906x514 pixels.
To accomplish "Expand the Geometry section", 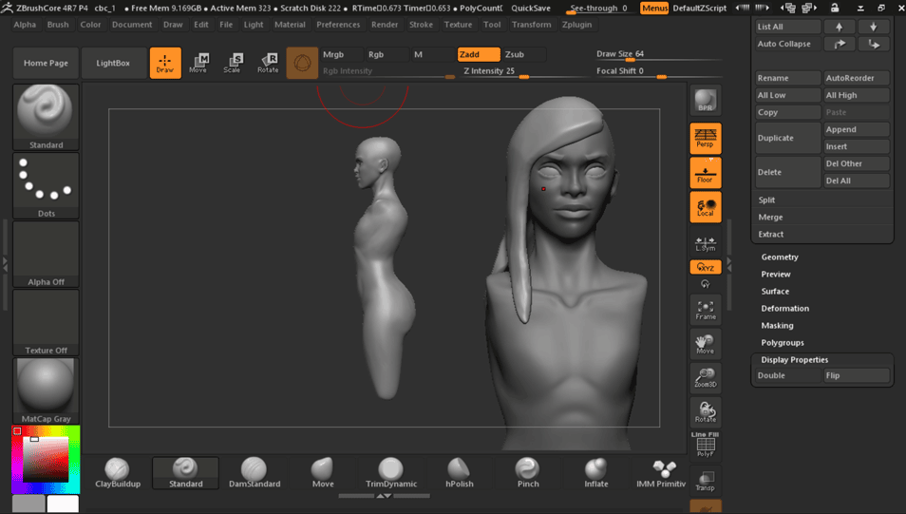I will pos(780,257).
